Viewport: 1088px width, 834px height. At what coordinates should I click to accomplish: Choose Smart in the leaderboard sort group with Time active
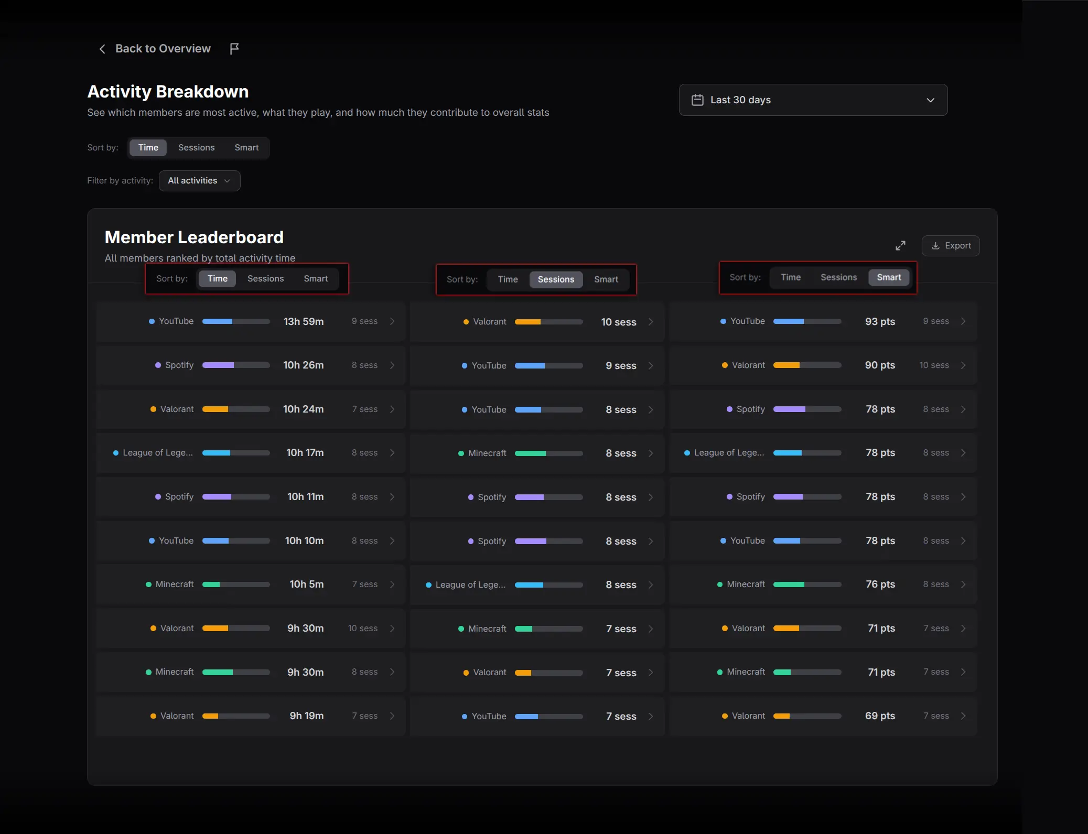tap(316, 279)
